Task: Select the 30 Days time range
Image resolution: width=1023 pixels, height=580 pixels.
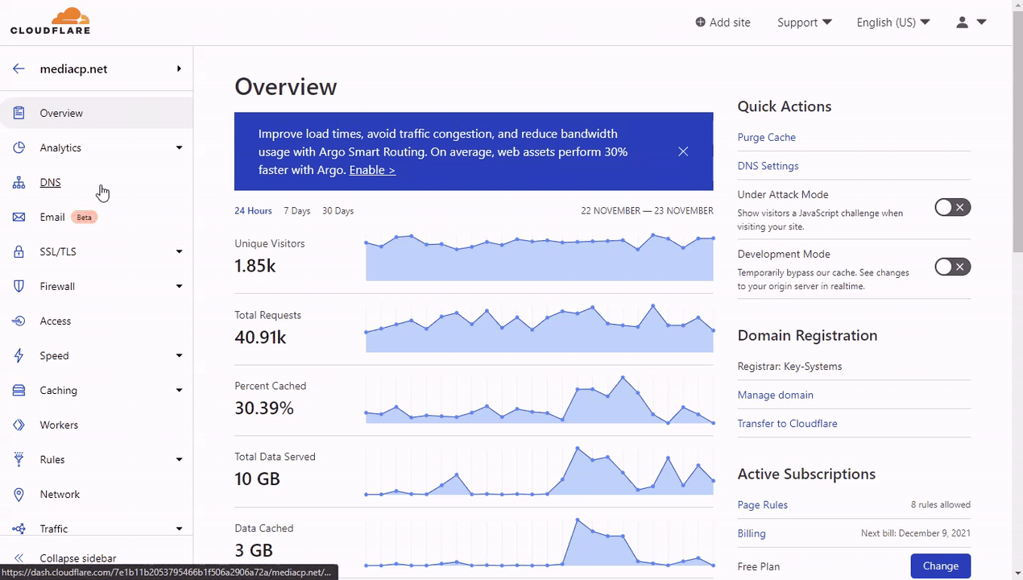Action: tap(338, 211)
